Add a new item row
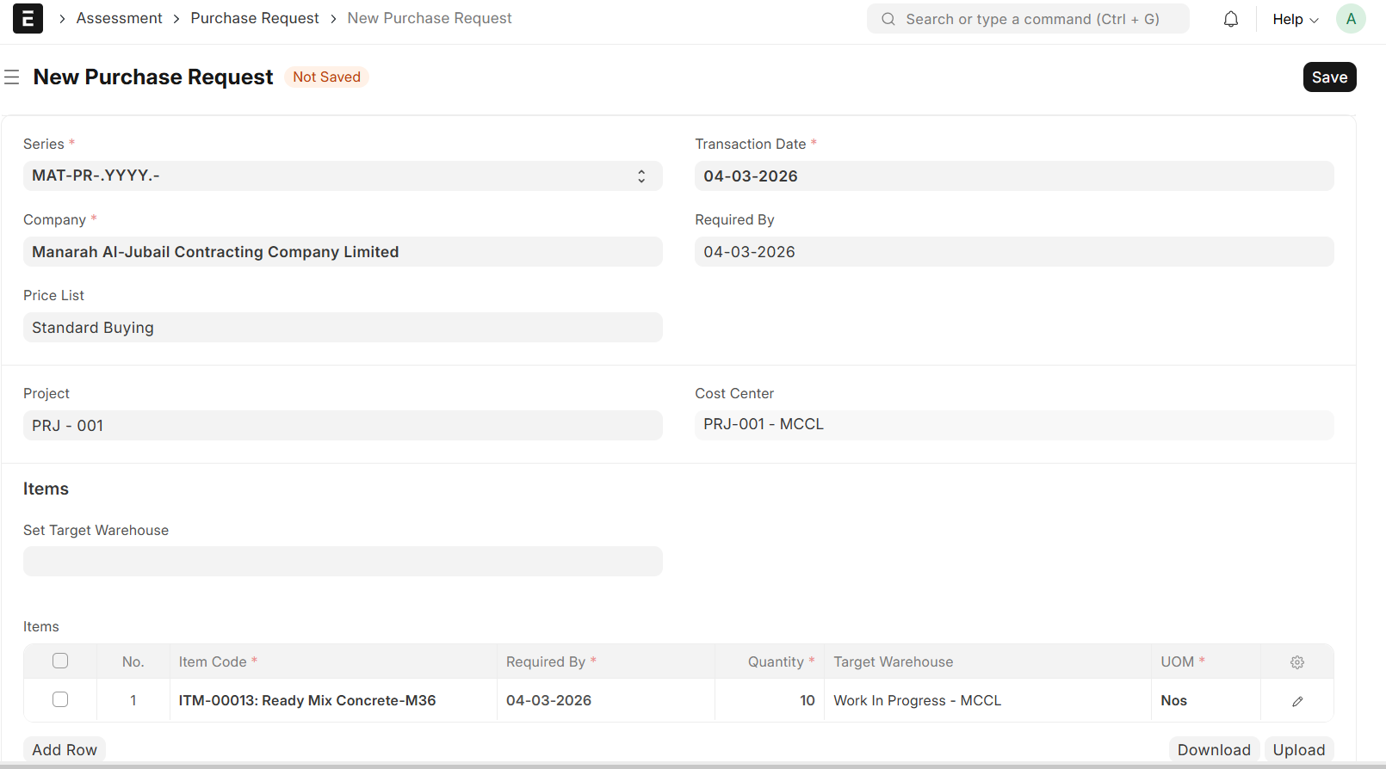The image size is (1386, 769). (65, 749)
